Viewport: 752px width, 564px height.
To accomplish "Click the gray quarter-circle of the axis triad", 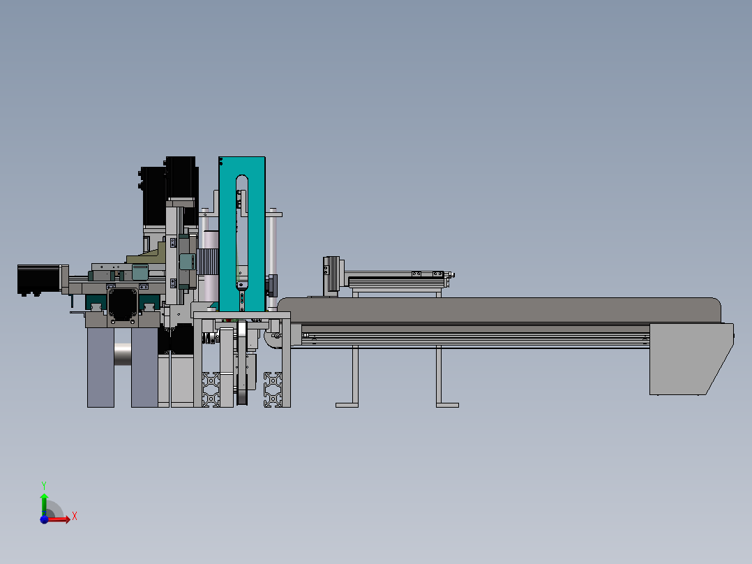I will coord(54,507).
